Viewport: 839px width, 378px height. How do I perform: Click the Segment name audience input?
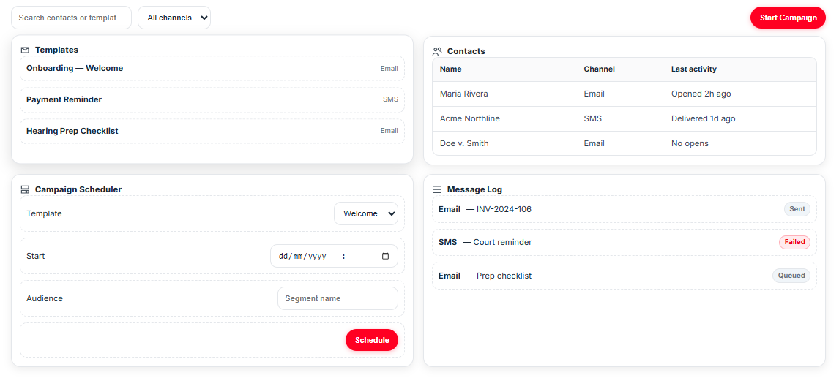(338, 298)
